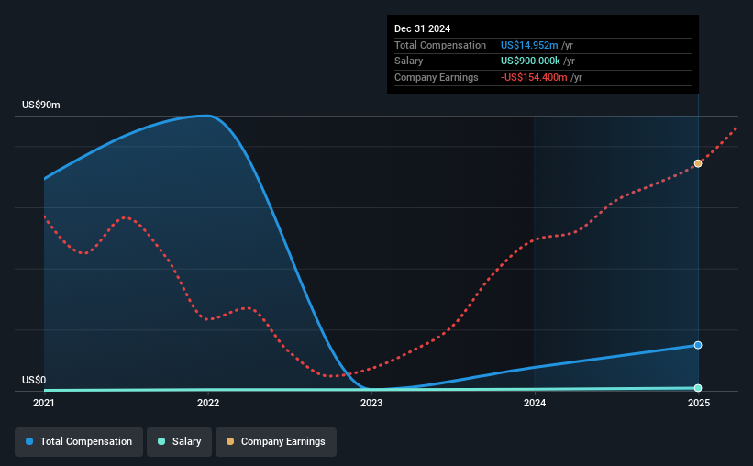The width and height of the screenshot is (753, 466).
Task: Toggle the Company Earnings legend button
Action: pos(276,441)
